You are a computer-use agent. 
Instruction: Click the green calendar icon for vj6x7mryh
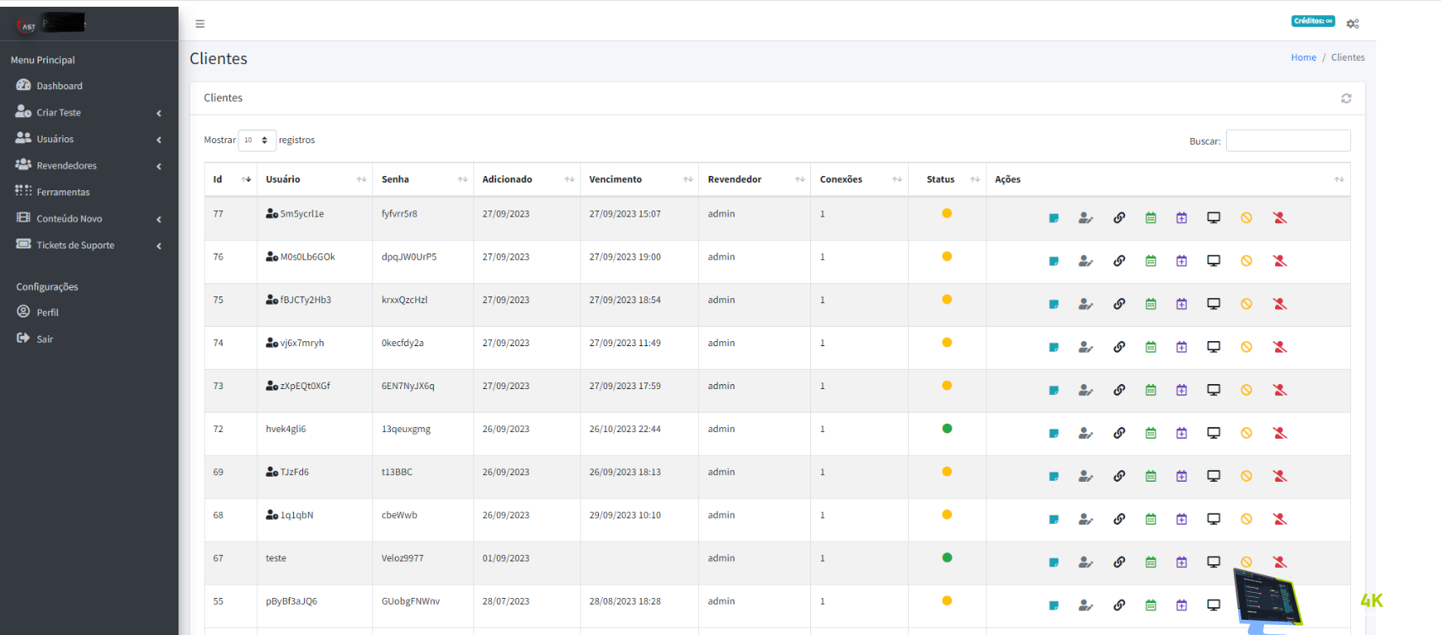(x=1150, y=347)
